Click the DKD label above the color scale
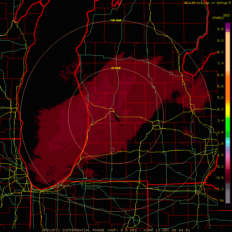Image resolution: width=232 pixels, height=232 pixels. click(227, 15)
